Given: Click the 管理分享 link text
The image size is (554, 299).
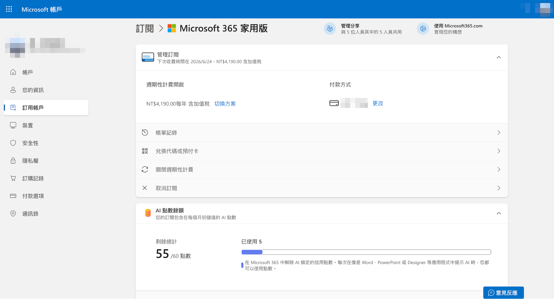Looking at the screenshot, I should [350, 26].
